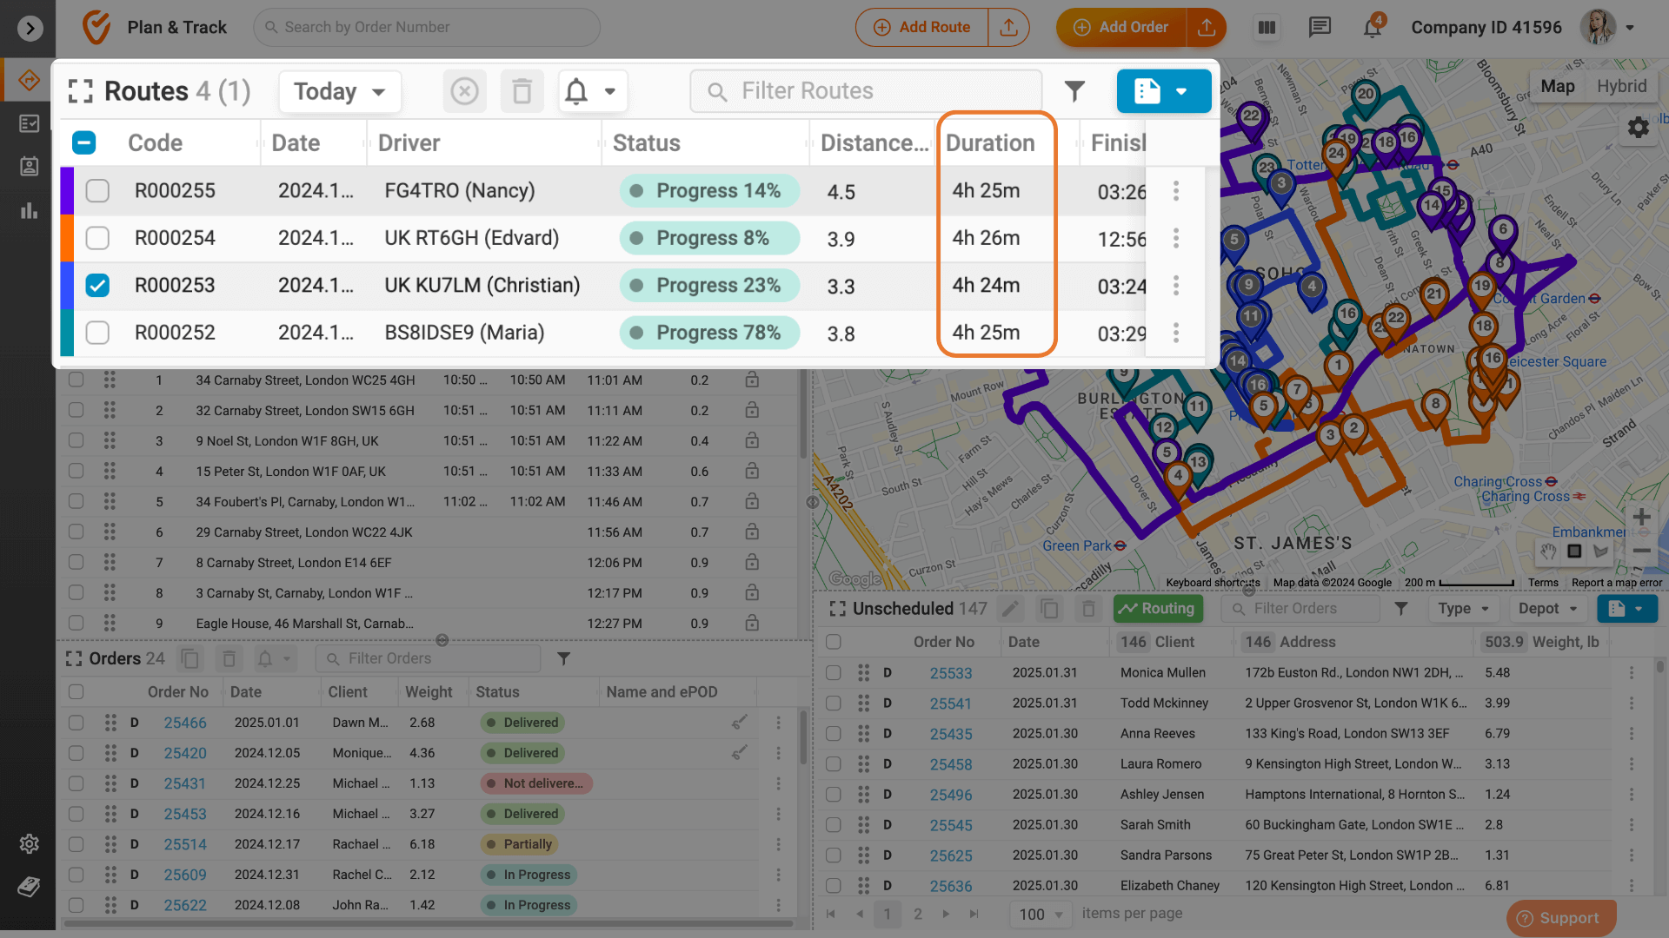Toggle checkbox for route R000253
This screenshot has width=1669, height=938.
[98, 285]
